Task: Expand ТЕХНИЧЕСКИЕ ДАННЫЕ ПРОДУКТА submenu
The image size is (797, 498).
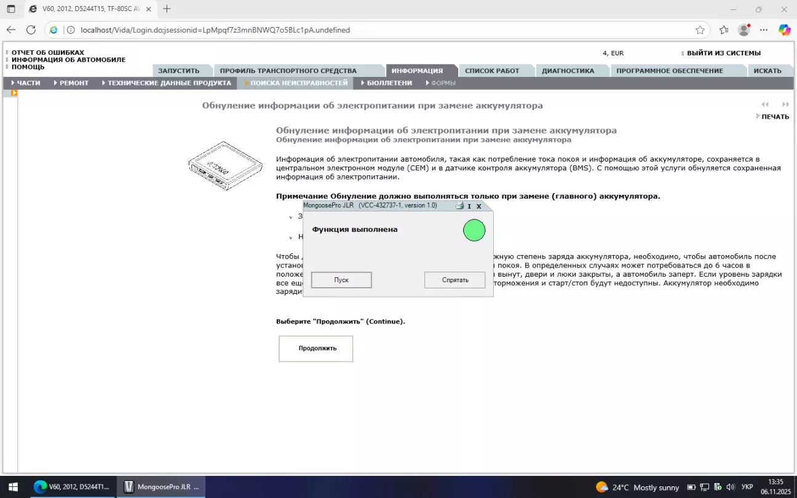Action: click(x=167, y=83)
